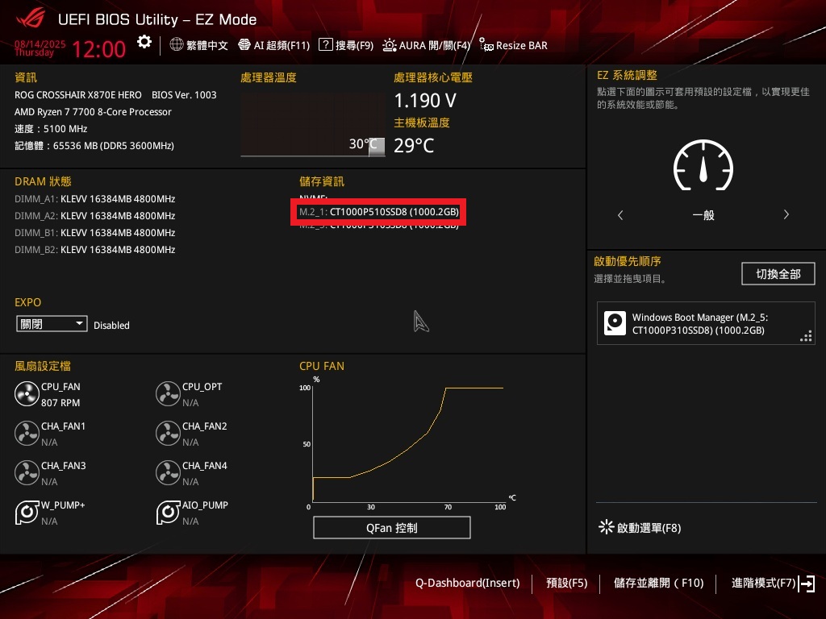Click the BIOS Ver. 1003 text

click(x=184, y=95)
